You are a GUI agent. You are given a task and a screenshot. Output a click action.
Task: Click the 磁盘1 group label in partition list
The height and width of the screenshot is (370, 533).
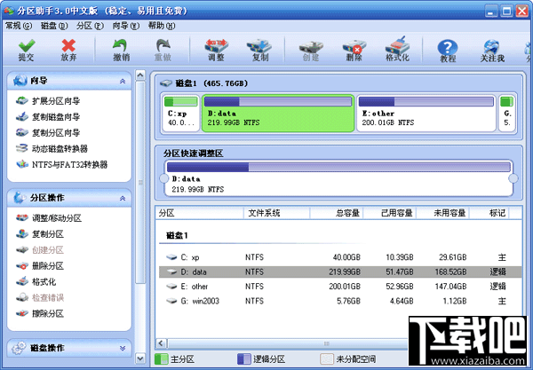177,235
